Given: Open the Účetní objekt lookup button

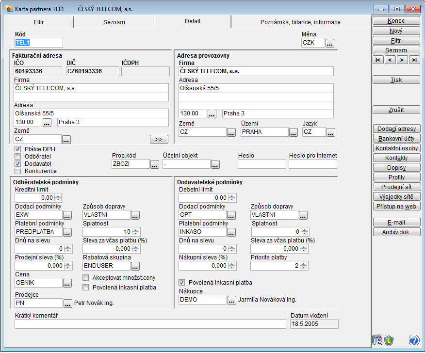Looking at the screenshot, I should pyautogui.click(x=215, y=164).
